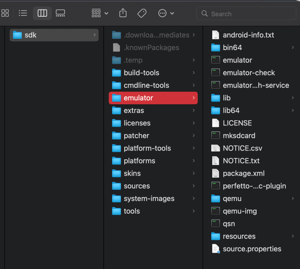Image resolution: width=300 pixels, height=269 pixels.
Task: Select the .knownPackages file icon
Action: click(x=116, y=47)
